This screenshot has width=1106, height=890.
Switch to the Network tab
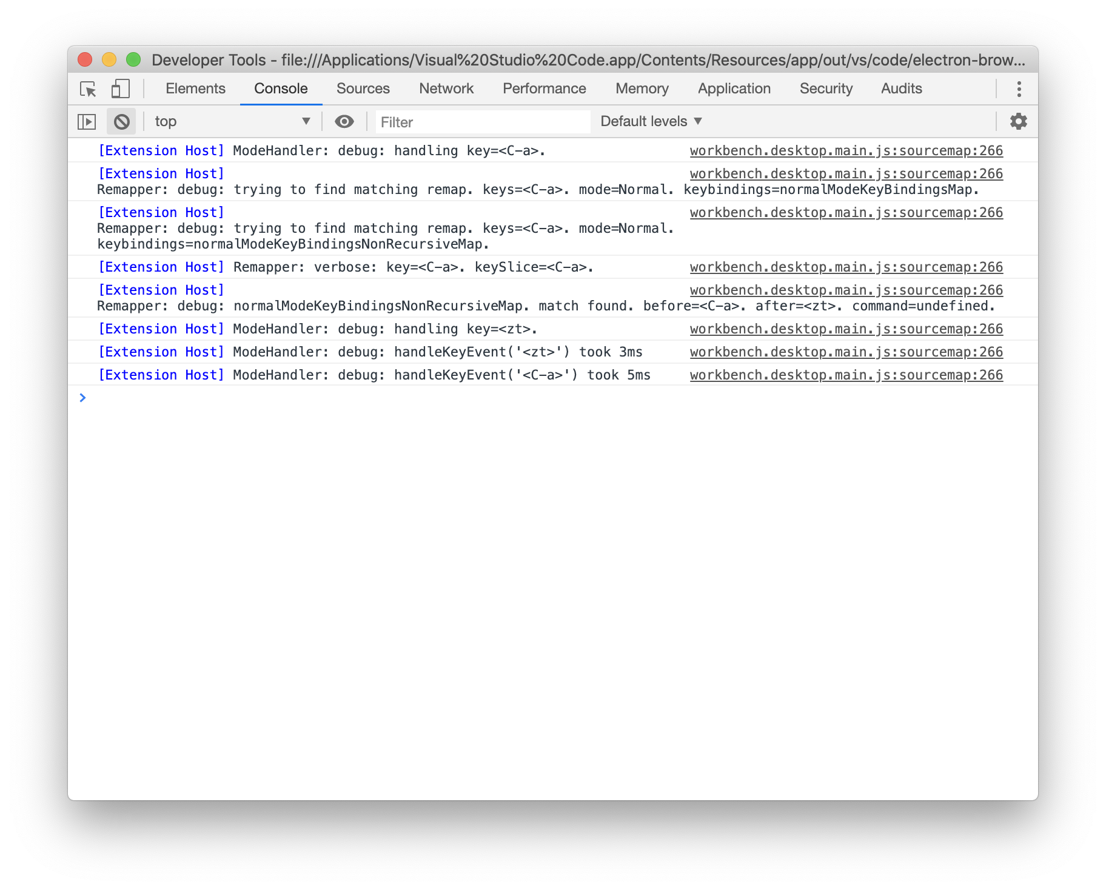446,89
